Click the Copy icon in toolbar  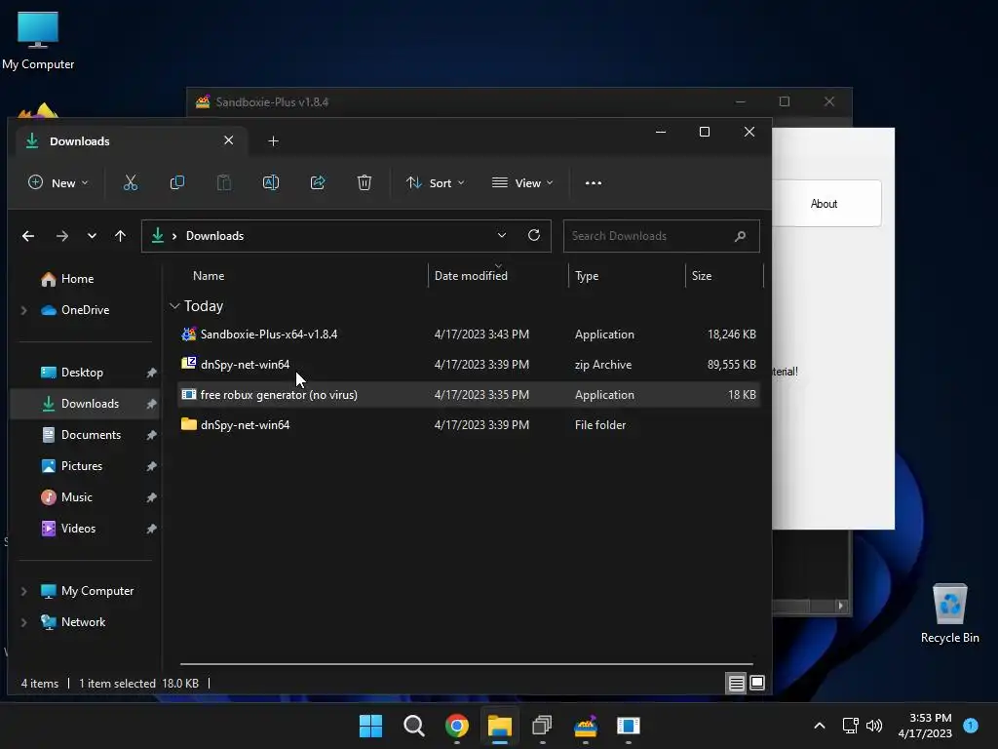pos(177,182)
